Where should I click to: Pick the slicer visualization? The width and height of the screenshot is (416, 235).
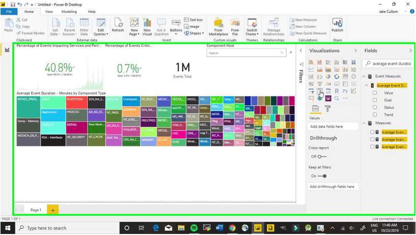311,91
